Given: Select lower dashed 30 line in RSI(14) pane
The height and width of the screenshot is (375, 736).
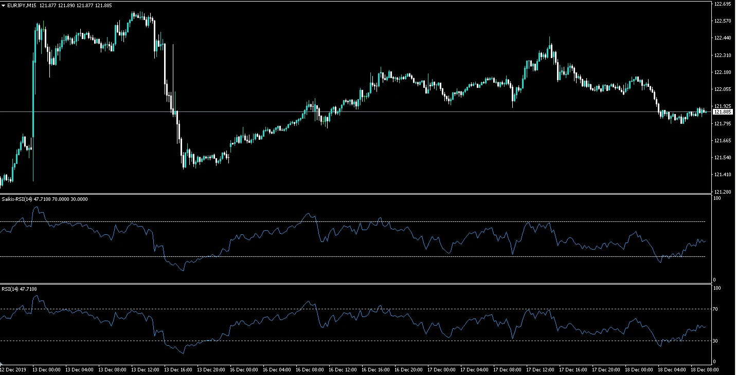Looking at the screenshot, I should click(257, 341).
